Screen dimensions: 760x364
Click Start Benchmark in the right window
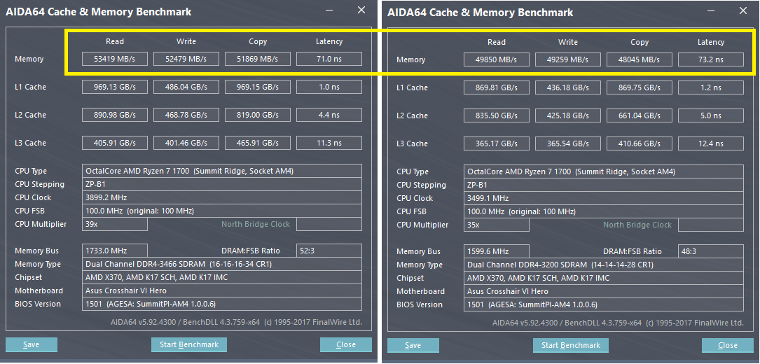pyautogui.click(x=571, y=345)
